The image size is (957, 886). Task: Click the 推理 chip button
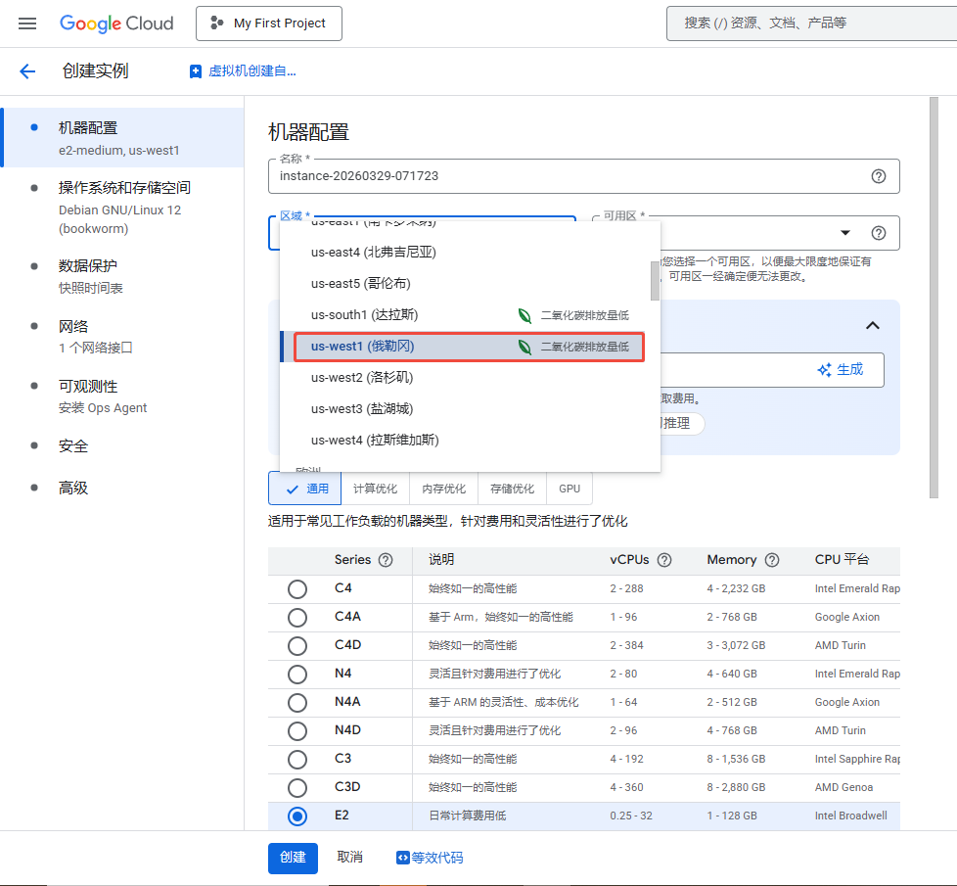[x=682, y=423]
